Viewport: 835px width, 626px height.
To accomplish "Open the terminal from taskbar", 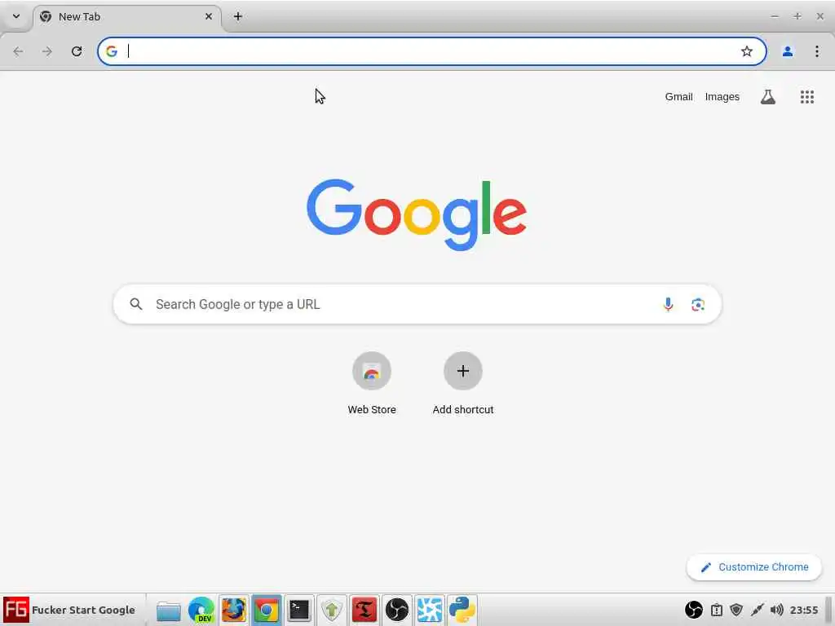I will pyautogui.click(x=299, y=610).
